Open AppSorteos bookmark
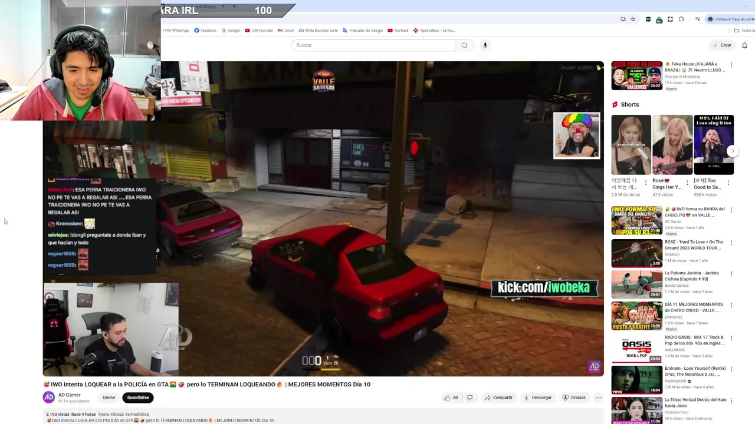This screenshot has height=424, width=755. 434,31
